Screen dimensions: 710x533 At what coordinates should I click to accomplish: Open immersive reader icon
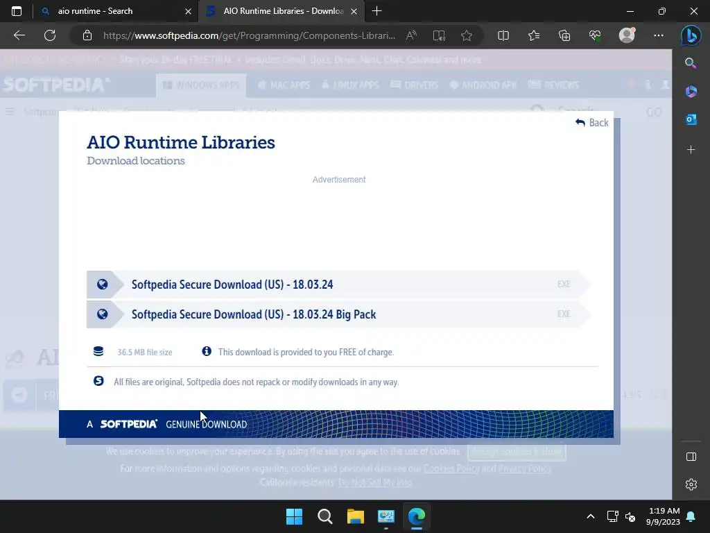439,35
